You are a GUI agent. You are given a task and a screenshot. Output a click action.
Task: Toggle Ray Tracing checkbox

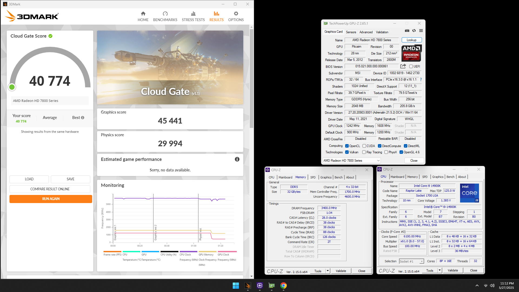pos(364,152)
